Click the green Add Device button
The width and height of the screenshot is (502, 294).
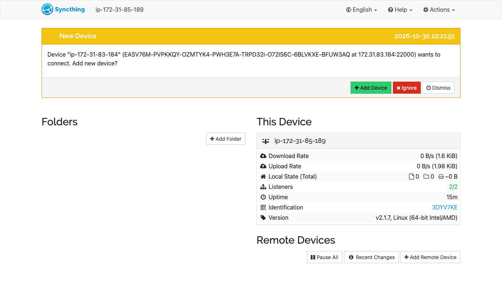(x=371, y=88)
